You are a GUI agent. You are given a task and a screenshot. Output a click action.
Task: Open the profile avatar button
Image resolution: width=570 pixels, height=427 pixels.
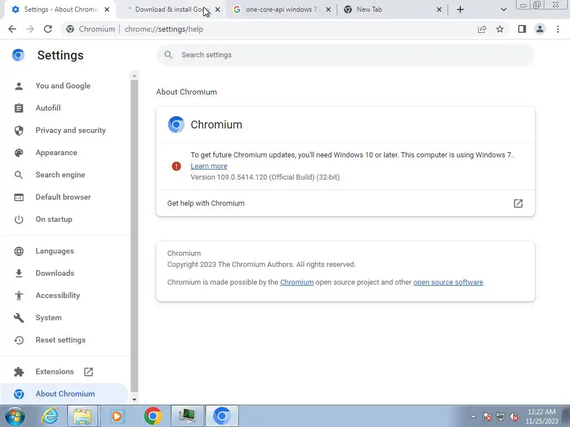[x=540, y=29]
